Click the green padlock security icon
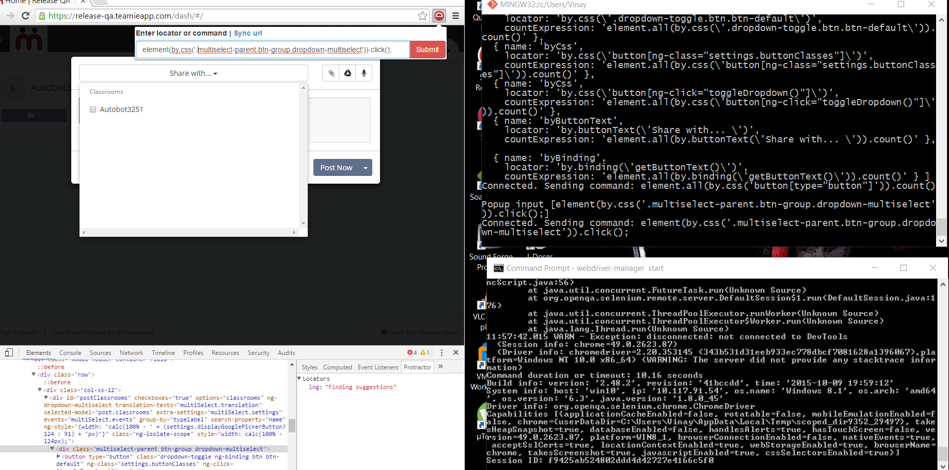 pos(42,16)
